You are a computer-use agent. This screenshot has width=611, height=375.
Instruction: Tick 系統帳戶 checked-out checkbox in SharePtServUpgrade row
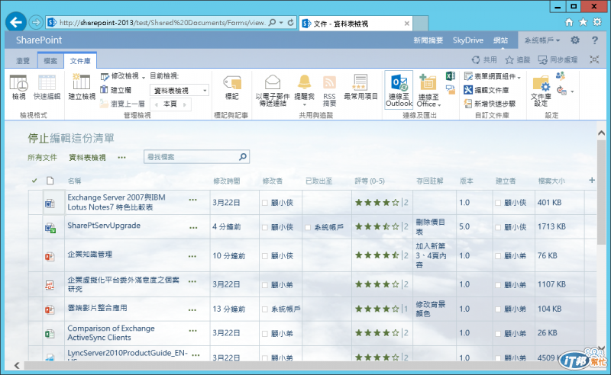pos(308,227)
